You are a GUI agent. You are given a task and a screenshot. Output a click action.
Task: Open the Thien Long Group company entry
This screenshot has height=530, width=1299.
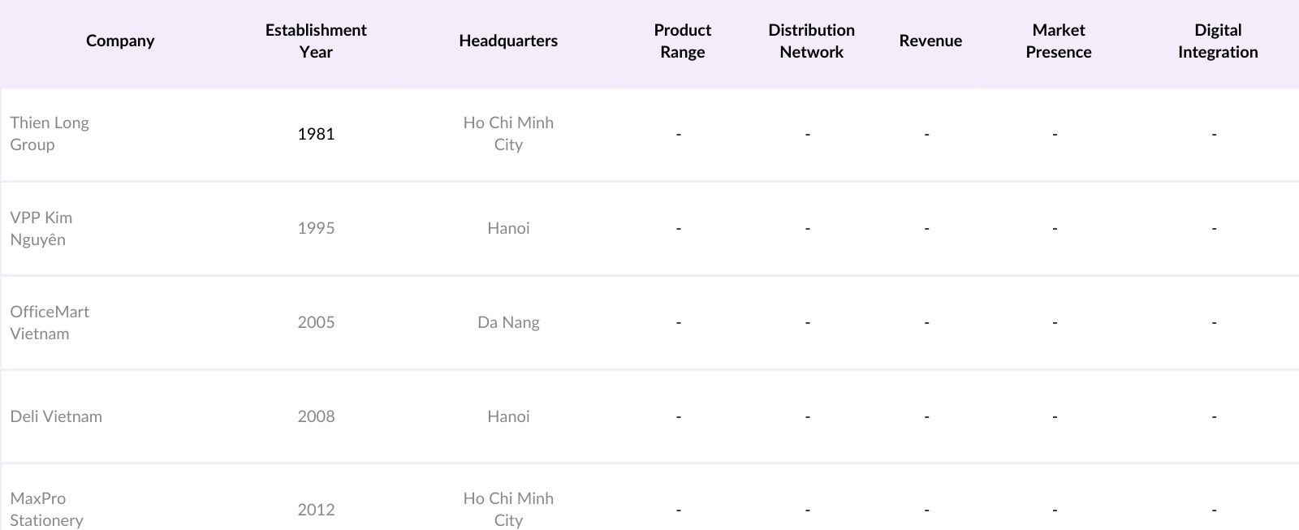click(50, 134)
